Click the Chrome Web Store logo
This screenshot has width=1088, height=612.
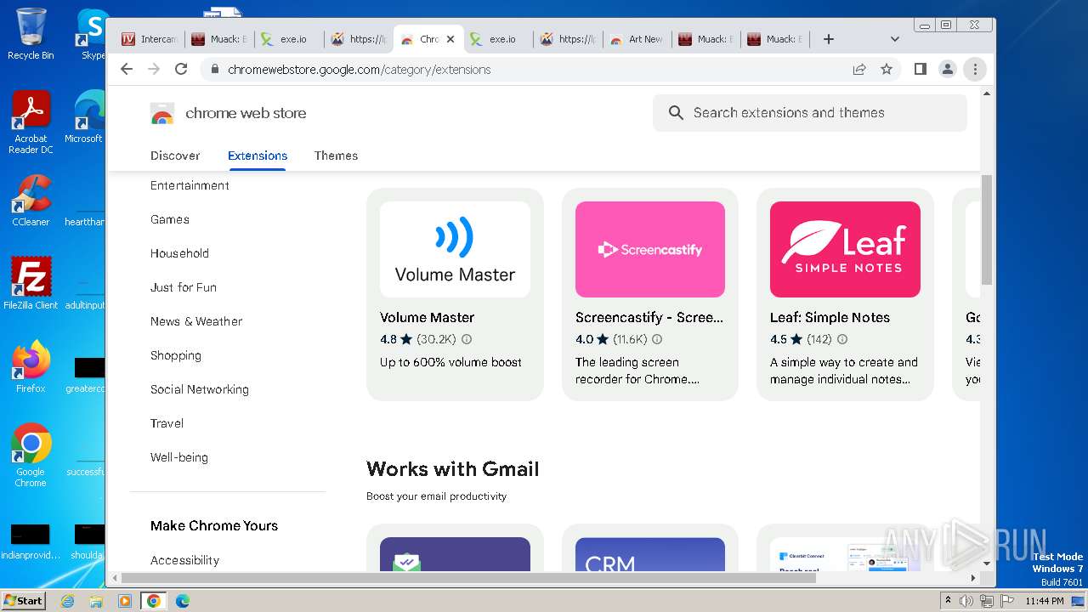point(162,113)
